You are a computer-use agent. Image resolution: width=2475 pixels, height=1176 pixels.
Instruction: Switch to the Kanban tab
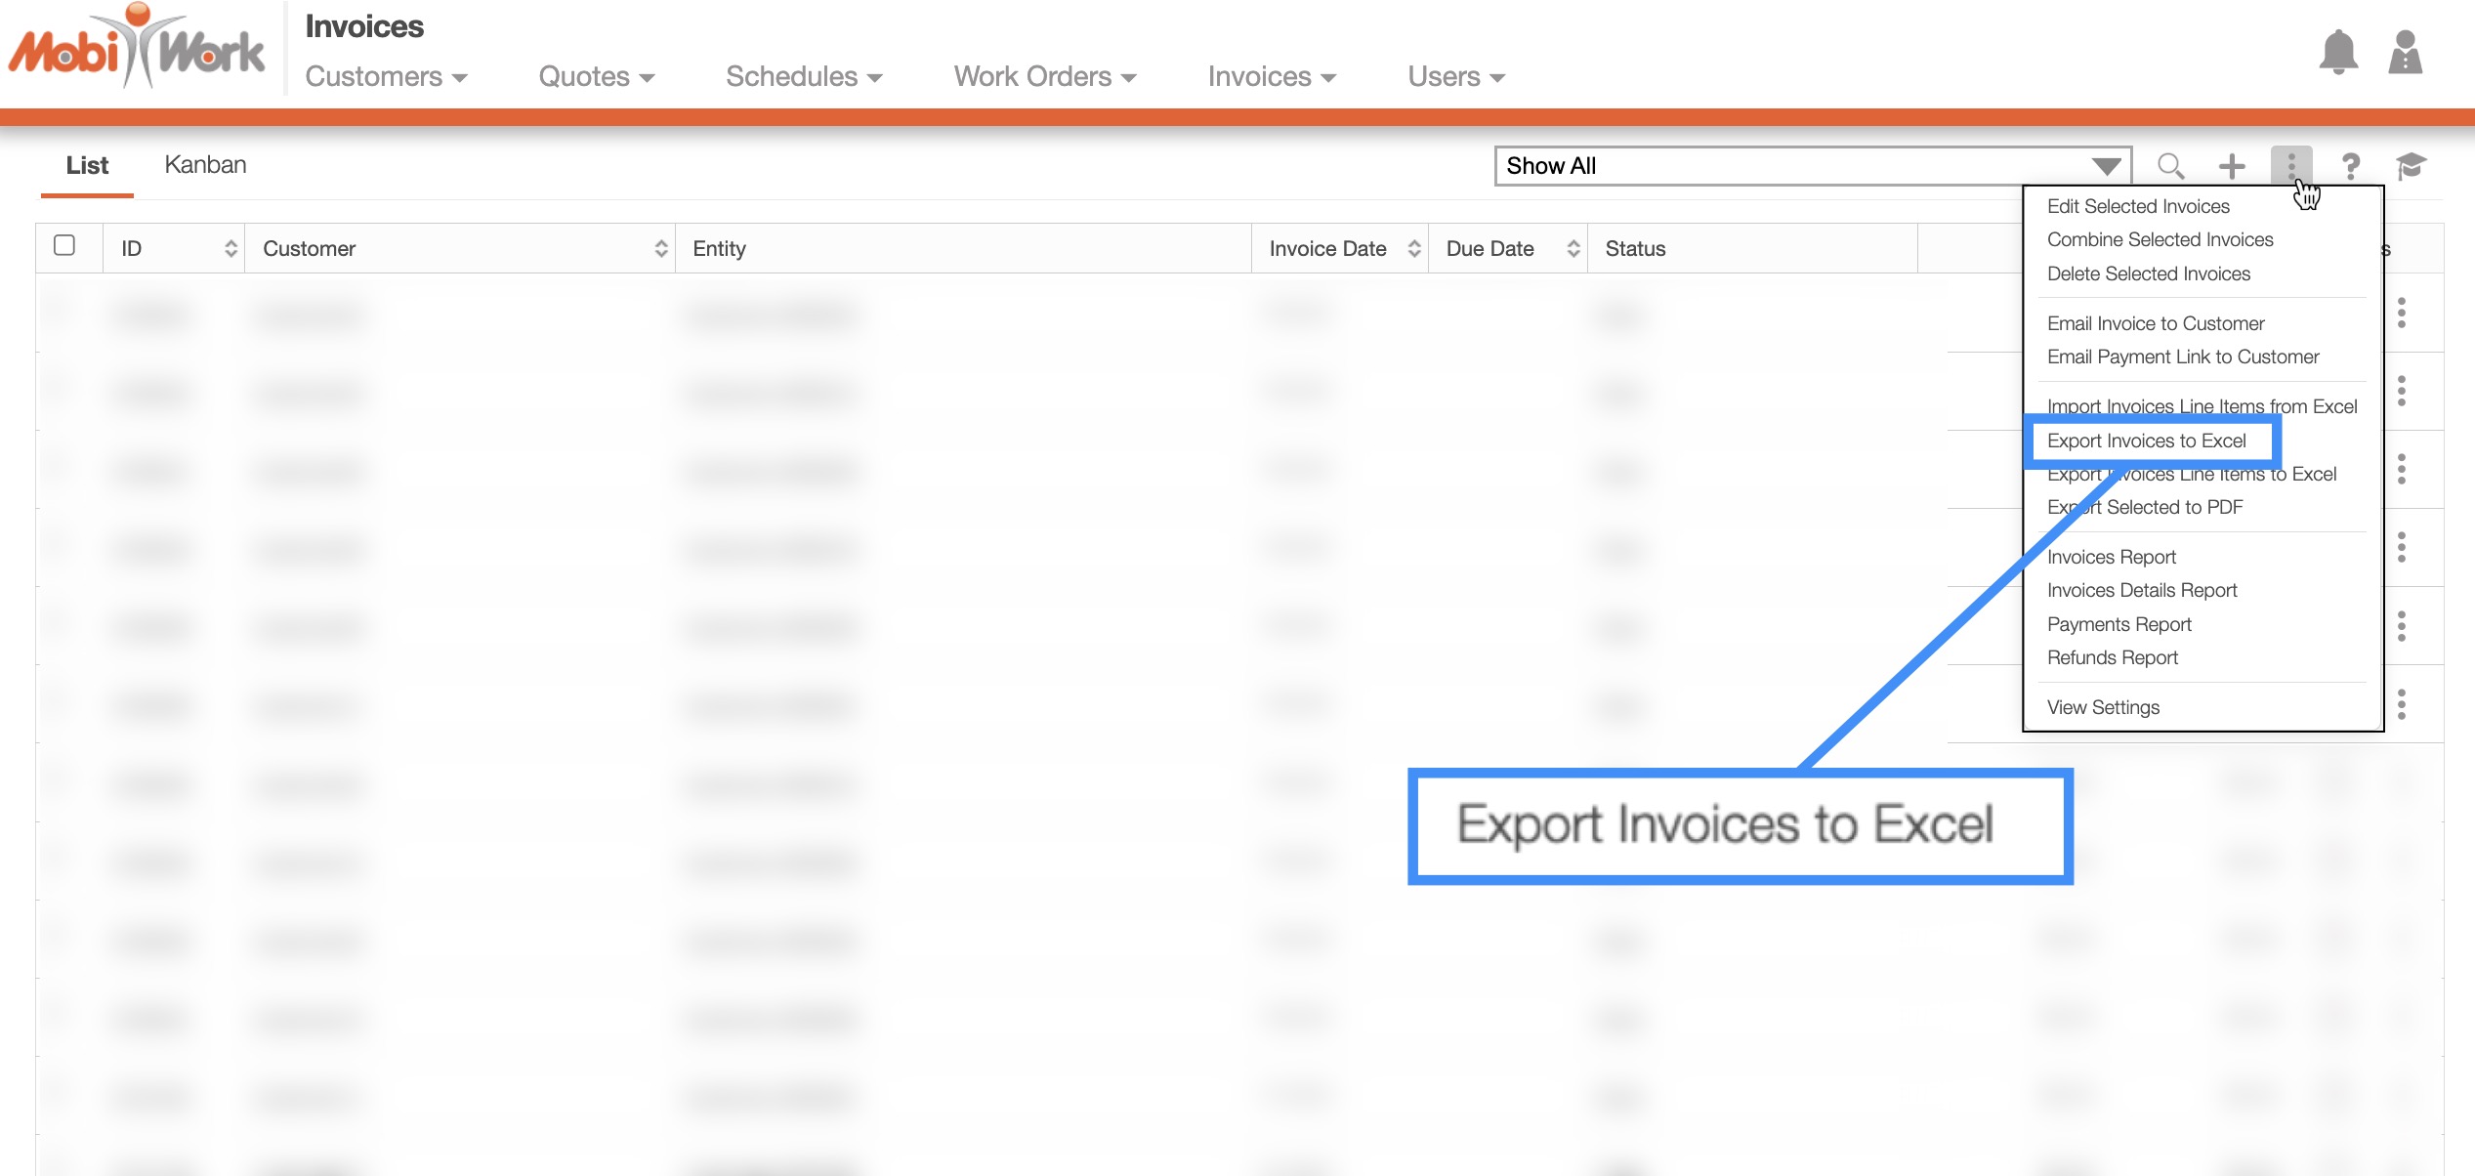coord(205,165)
